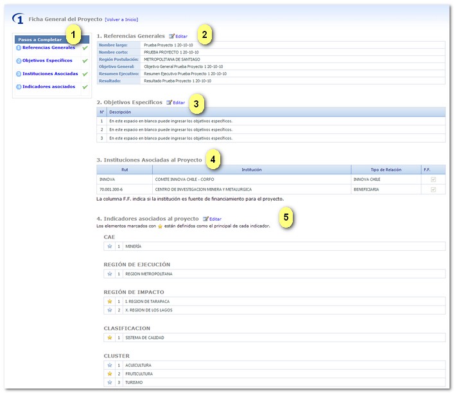Open Instituciones Asociadas step in sidebar
Viewport: 454px width, 393px height.
coord(50,74)
